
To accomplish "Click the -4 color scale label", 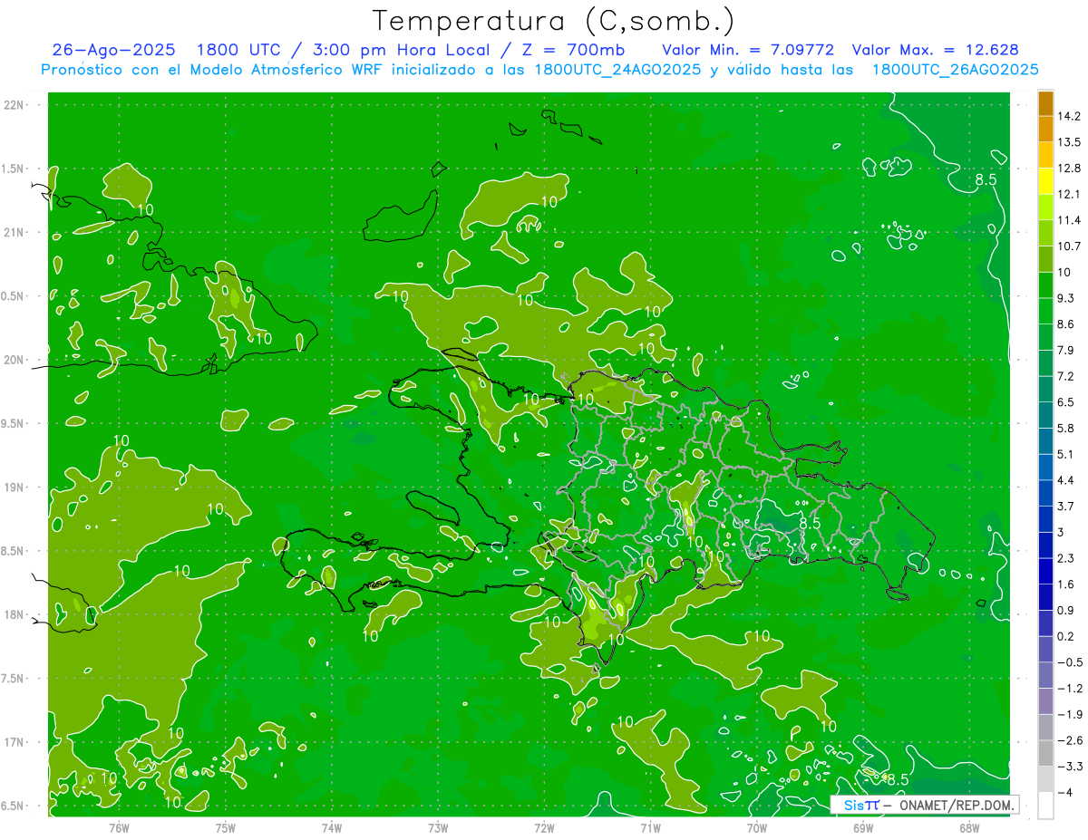I will coord(1066,793).
